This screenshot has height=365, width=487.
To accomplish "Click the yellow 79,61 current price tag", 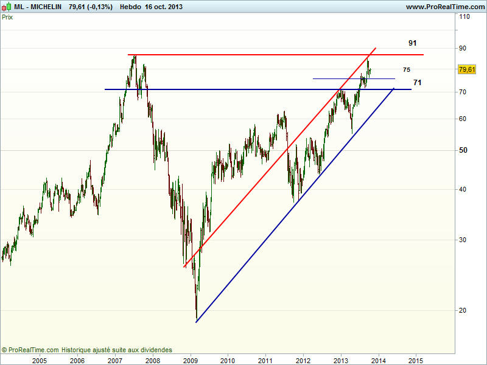I will 467,70.
